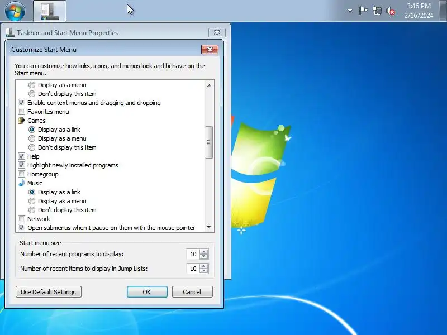Enable the Favorites menu checkbox

[x=21, y=111]
